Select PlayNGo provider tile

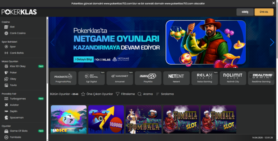tap(148, 78)
